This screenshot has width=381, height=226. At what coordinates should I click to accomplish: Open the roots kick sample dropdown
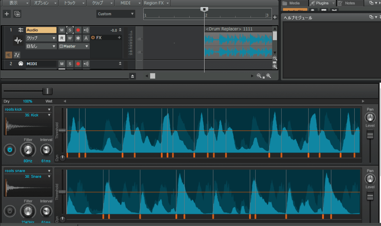click(x=28, y=109)
